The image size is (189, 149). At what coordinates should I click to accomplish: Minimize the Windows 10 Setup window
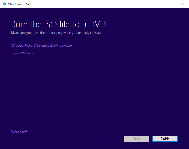pos(157,4)
